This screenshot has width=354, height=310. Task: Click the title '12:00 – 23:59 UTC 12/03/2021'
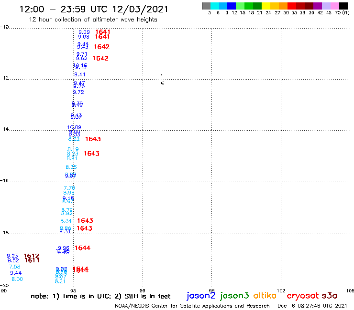pos(94,9)
